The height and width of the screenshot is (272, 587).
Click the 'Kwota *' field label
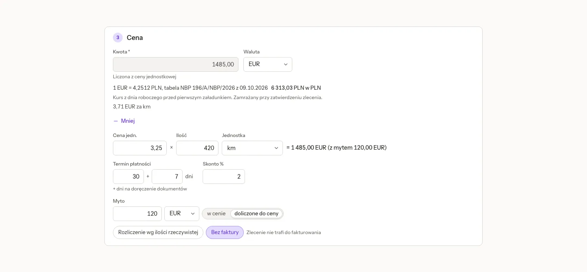[121, 52]
